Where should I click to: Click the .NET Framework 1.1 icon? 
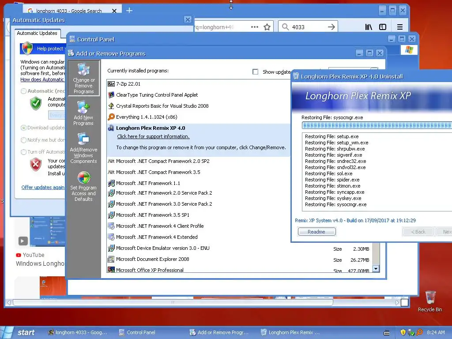pos(111,183)
